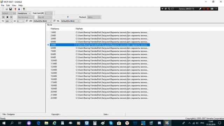Move file up with red arrow

pos(15,9)
